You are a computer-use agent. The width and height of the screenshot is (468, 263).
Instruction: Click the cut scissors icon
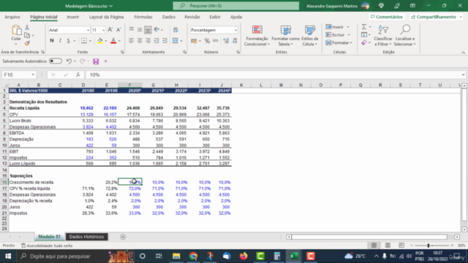(27, 28)
